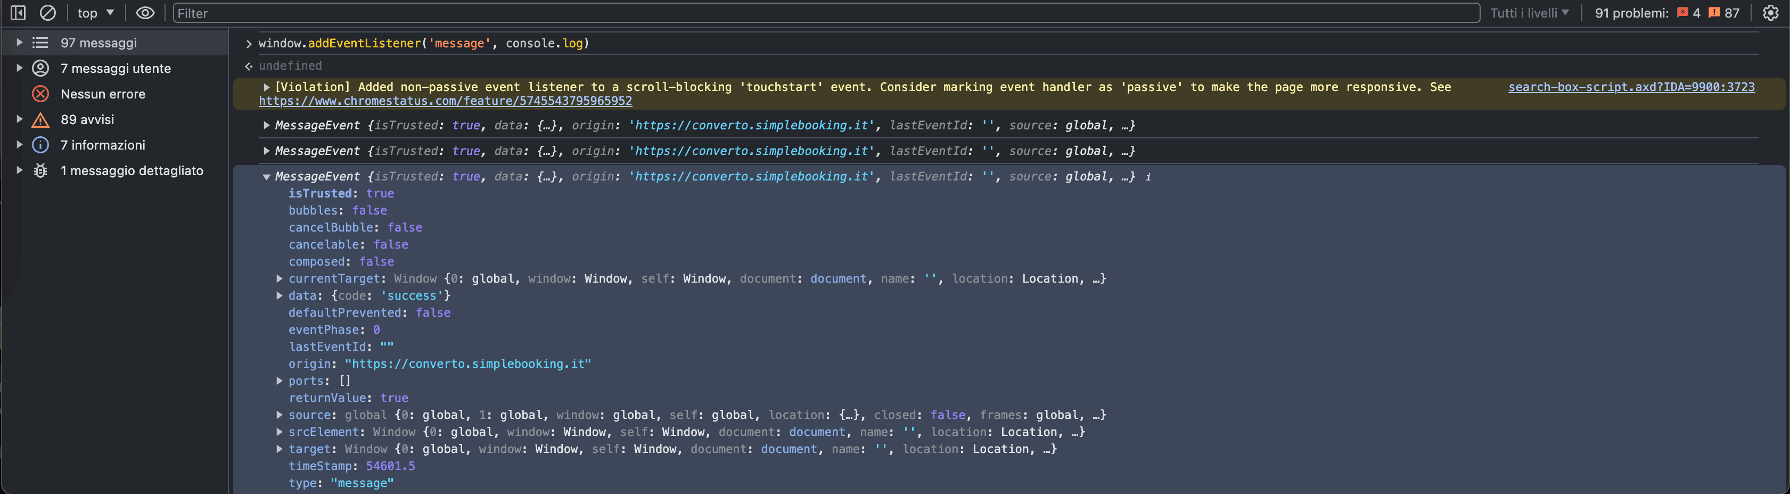Collapse the expanded third MessageEvent entry
Viewport: 1790px width, 494px height.
[266, 177]
